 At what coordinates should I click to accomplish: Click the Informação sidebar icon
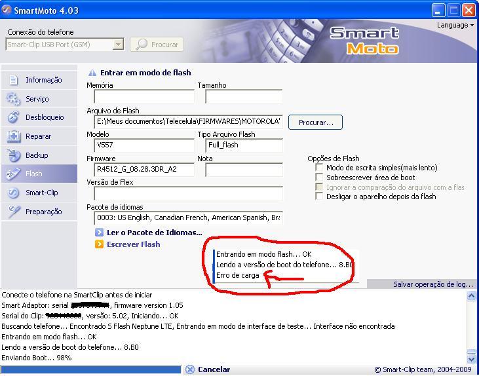tap(14, 80)
